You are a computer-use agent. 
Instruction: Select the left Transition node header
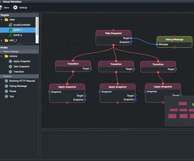click(x=73, y=64)
